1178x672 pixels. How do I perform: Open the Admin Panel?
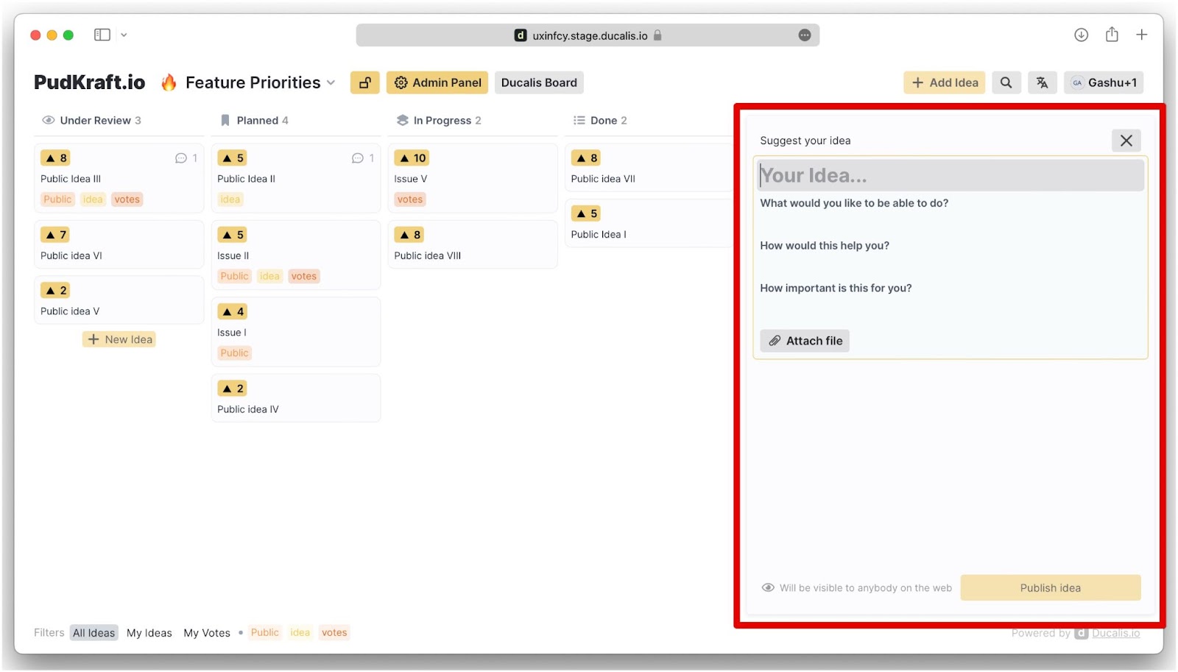pyautogui.click(x=437, y=82)
